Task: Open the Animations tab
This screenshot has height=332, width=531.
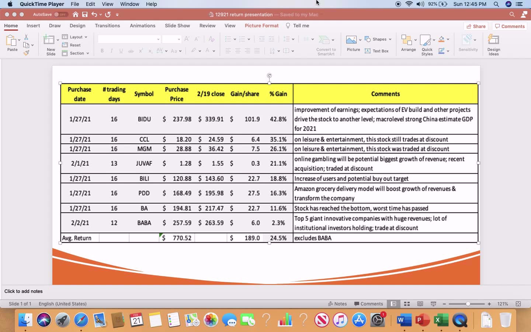Action: click(142, 26)
